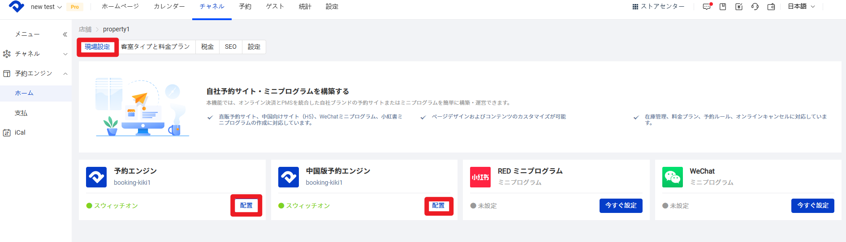This screenshot has width=846, height=242.
Task: Select ホーム in the sidebar
Action: point(36,93)
